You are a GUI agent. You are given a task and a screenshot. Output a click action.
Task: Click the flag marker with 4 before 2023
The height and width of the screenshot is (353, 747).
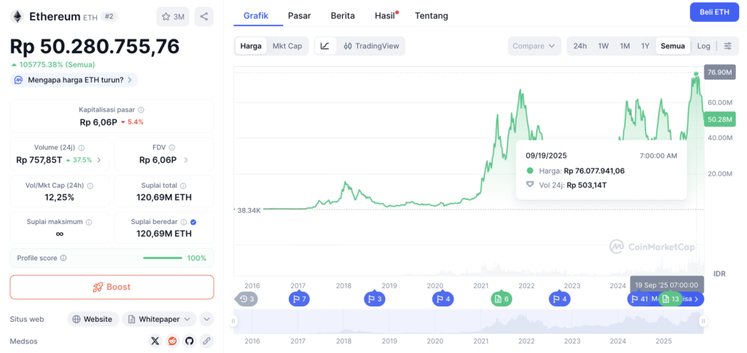point(560,299)
